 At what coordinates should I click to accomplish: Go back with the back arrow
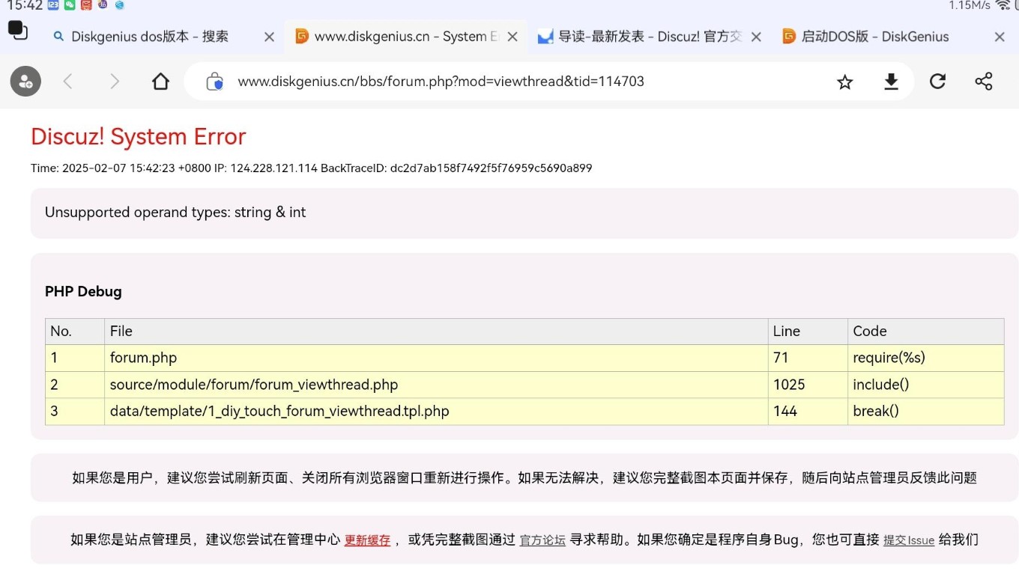click(68, 82)
